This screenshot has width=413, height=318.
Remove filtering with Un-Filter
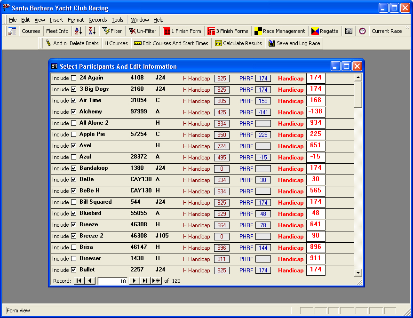pos(143,31)
